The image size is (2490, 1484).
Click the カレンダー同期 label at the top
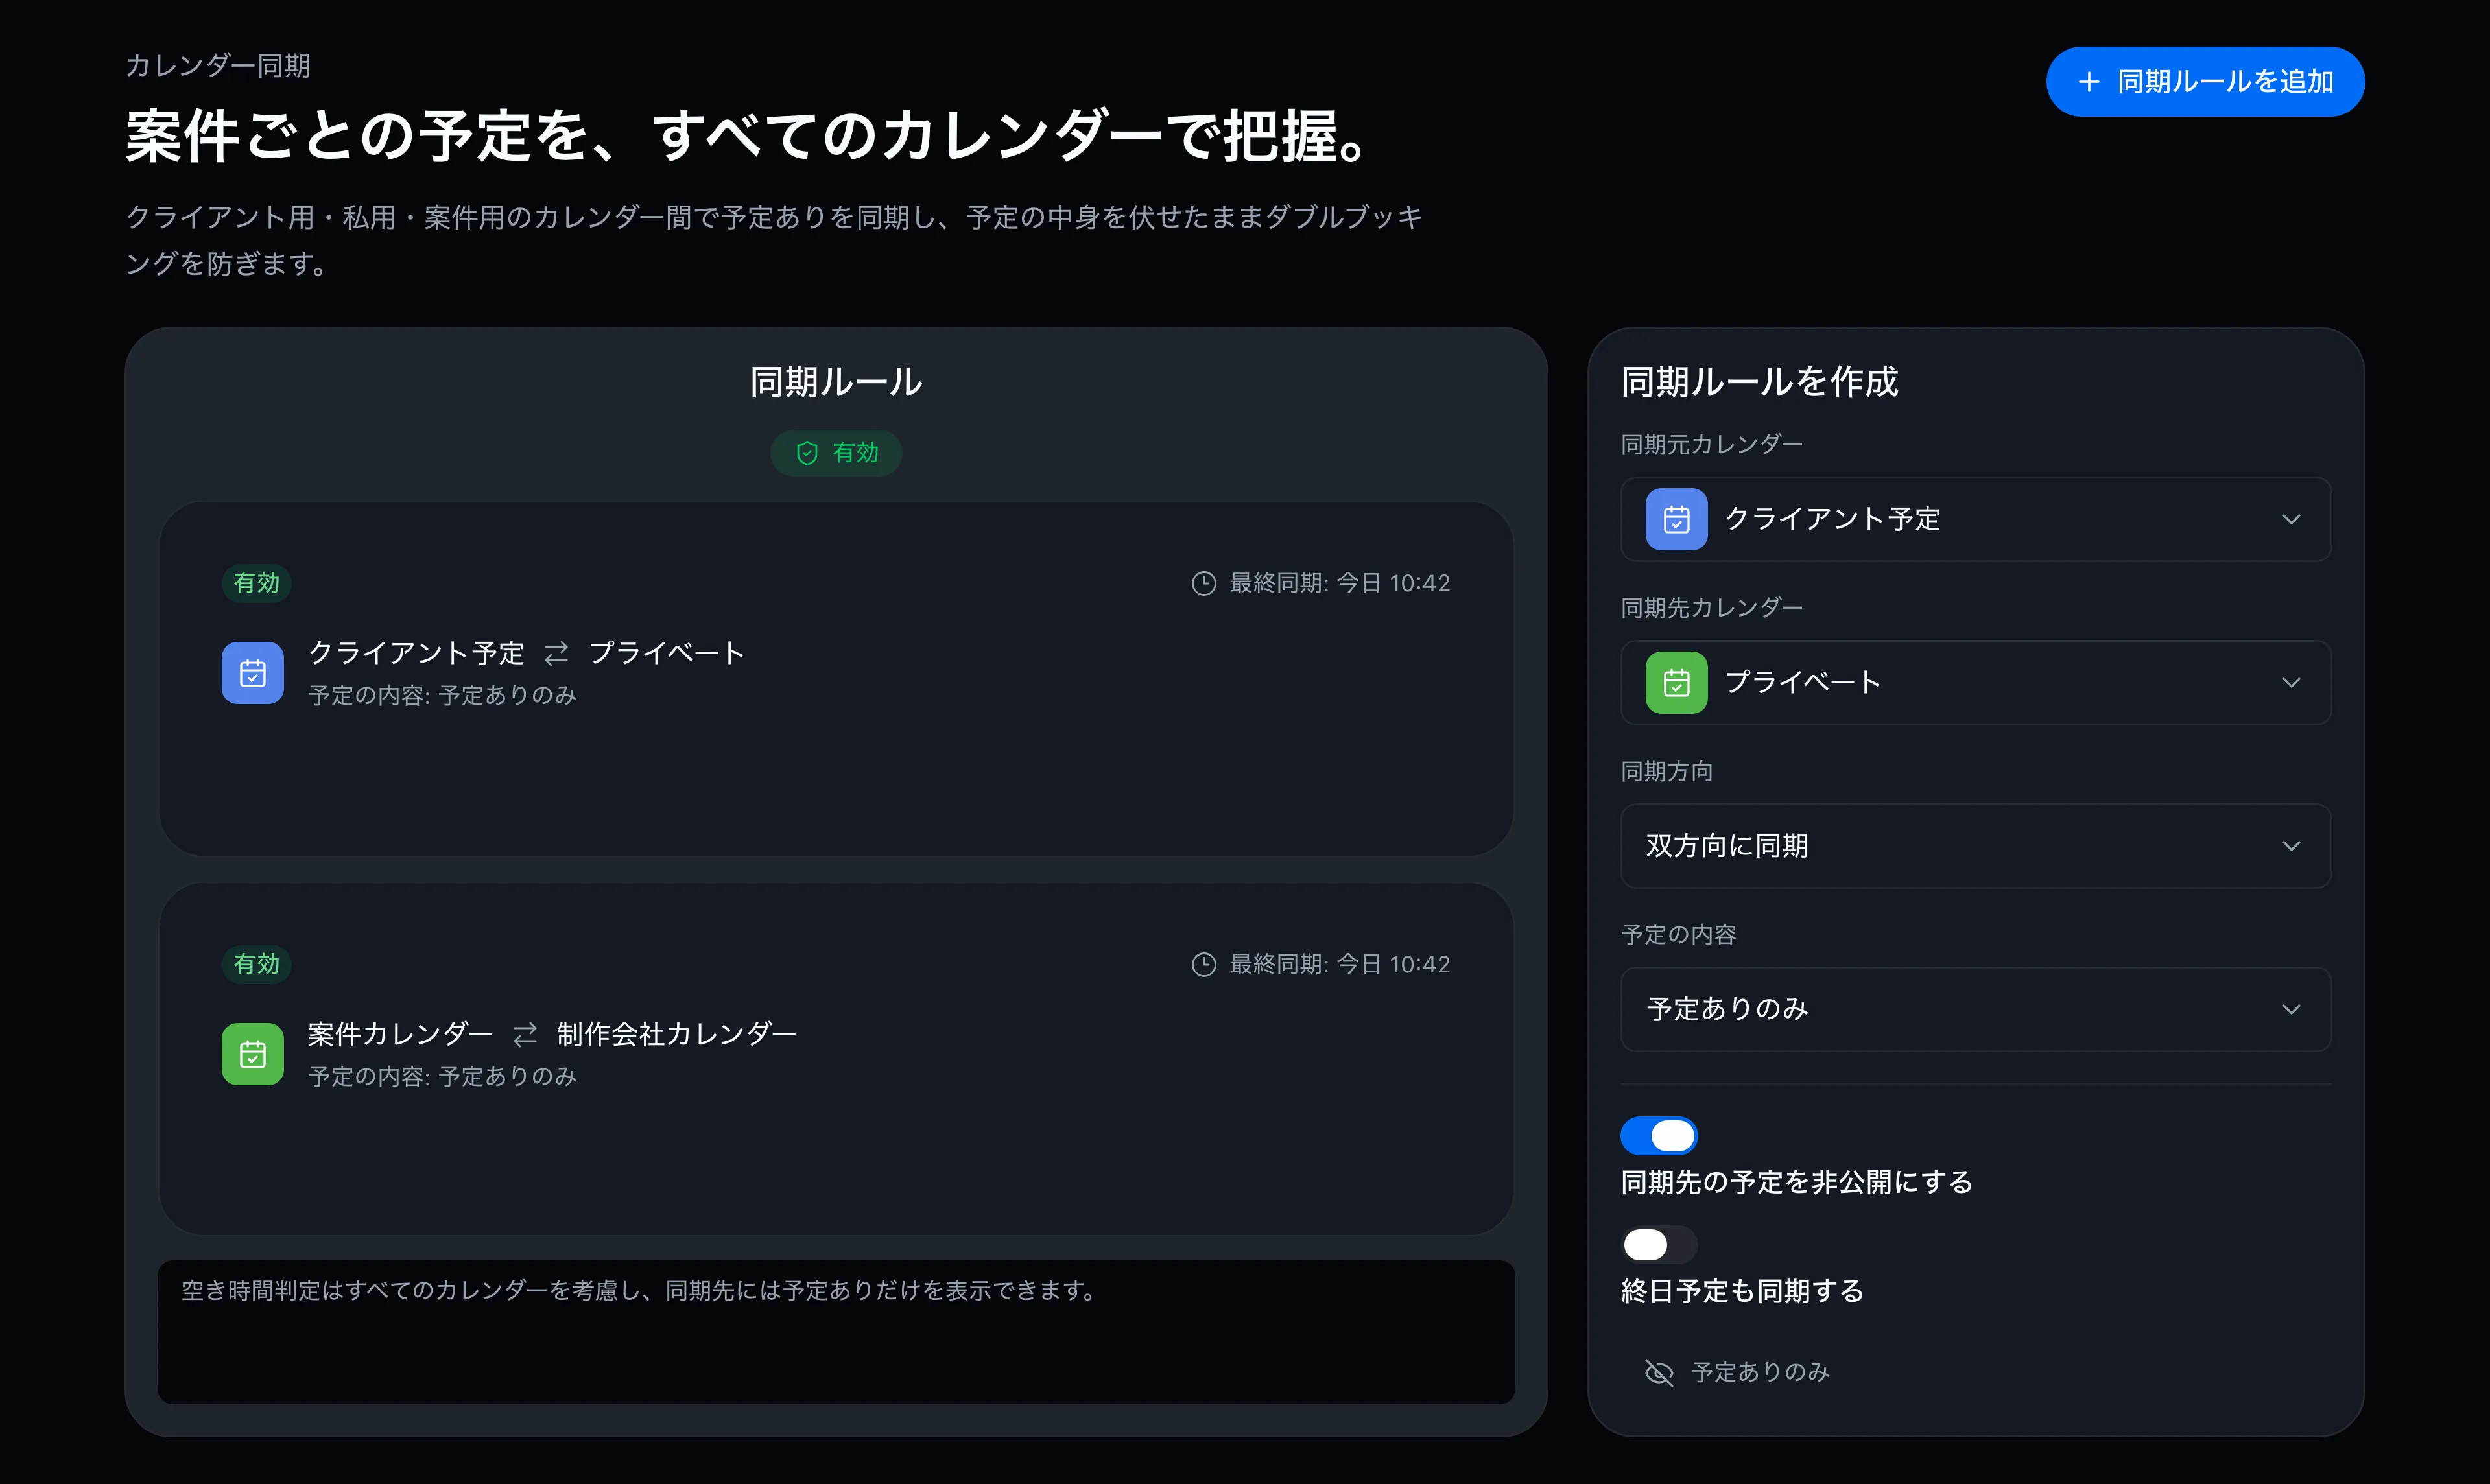pos(218,66)
